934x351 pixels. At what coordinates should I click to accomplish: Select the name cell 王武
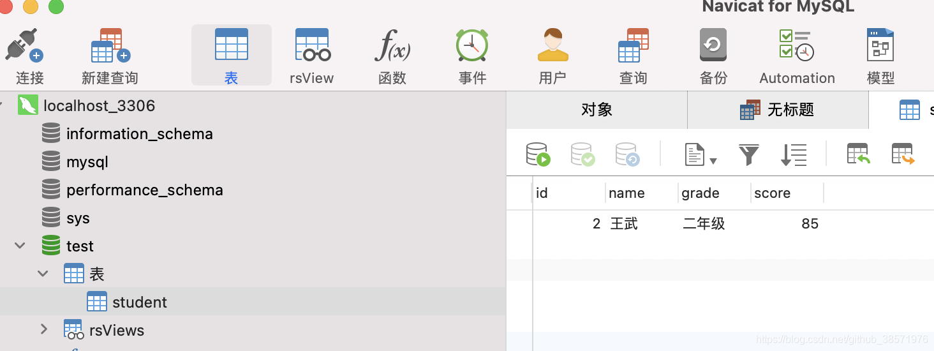[642, 224]
